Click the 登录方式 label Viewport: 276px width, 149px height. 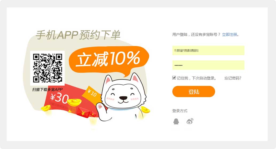[x=180, y=111]
